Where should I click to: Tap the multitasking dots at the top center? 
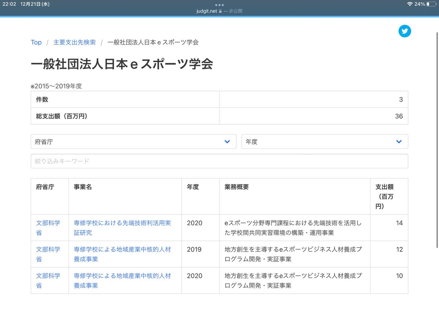(x=219, y=5)
